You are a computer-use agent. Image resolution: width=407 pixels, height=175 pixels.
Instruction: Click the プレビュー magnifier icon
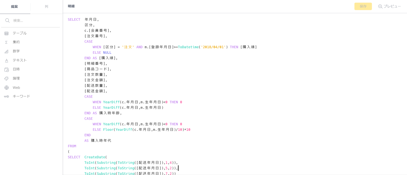pyautogui.click(x=380, y=6)
